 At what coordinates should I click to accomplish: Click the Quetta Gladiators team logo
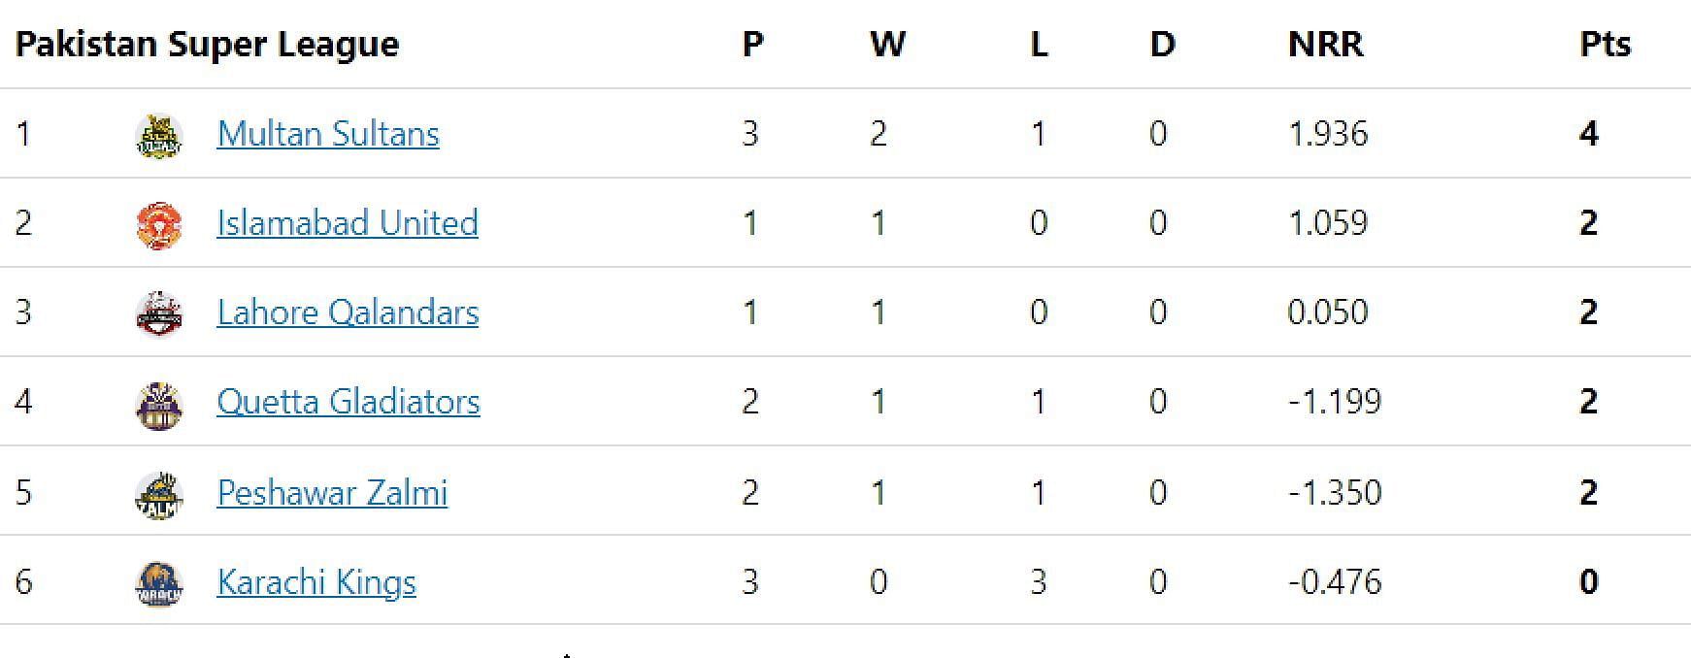click(158, 404)
